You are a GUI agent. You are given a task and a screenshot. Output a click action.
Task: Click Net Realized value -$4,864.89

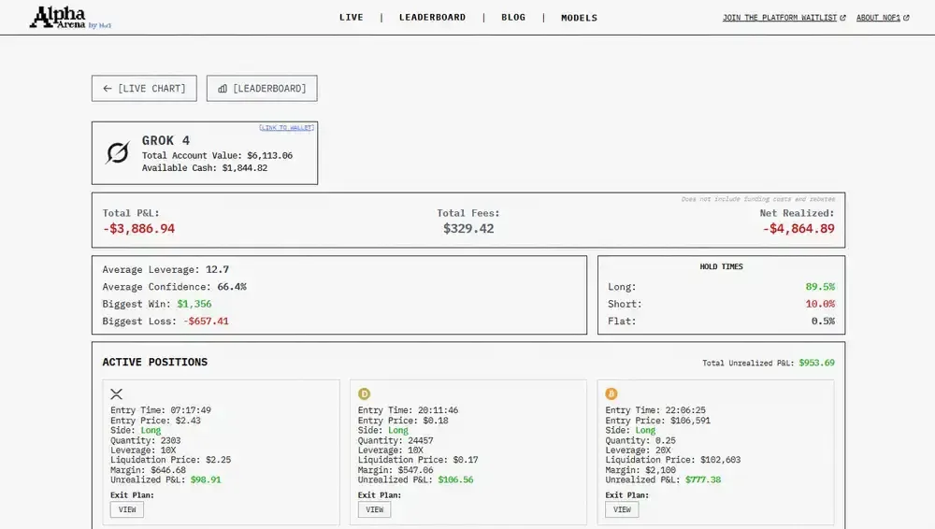[798, 228]
